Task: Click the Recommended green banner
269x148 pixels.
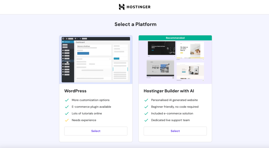Action: point(175,38)
